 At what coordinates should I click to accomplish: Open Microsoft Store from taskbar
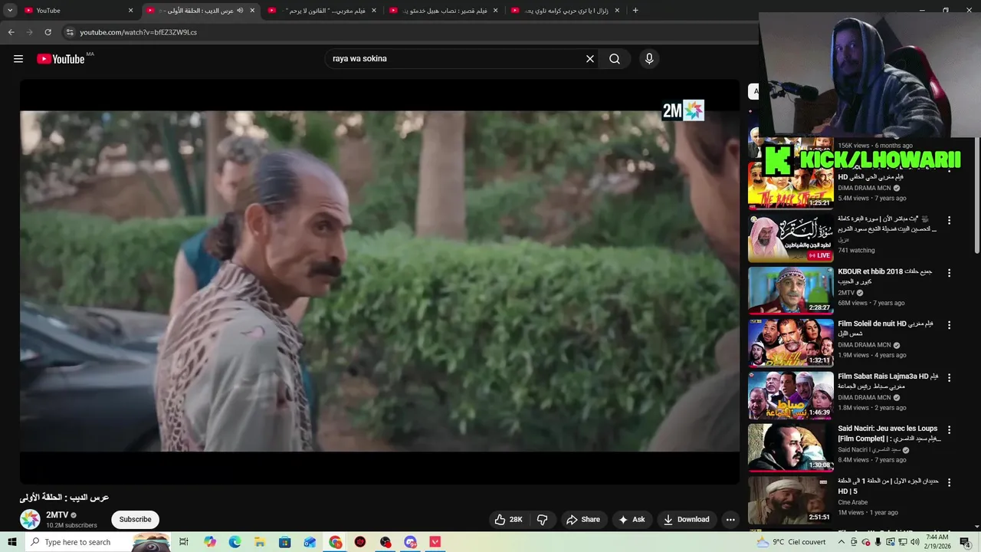(x=285, y=542)
